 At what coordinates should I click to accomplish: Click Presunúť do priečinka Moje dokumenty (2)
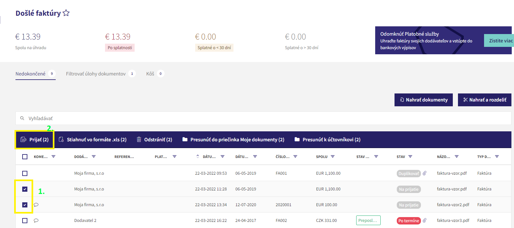pos(233,139)
